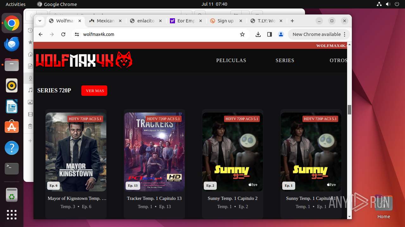Open network status icon in top bar
The height and width of the screenshot is (227, 405).
(379, 4)
